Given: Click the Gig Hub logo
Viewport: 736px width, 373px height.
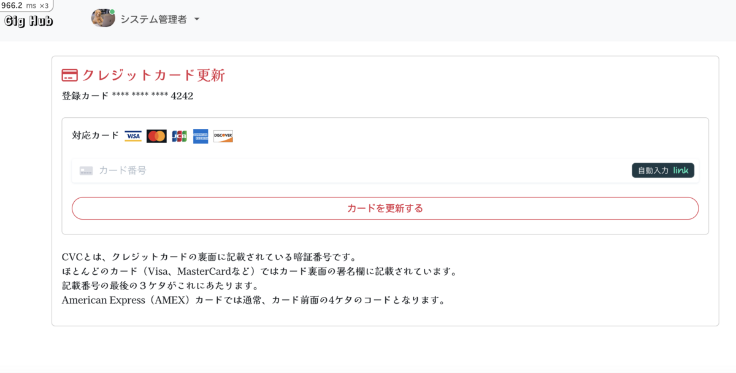Looking at the screenshot, I should click(26, 19).
